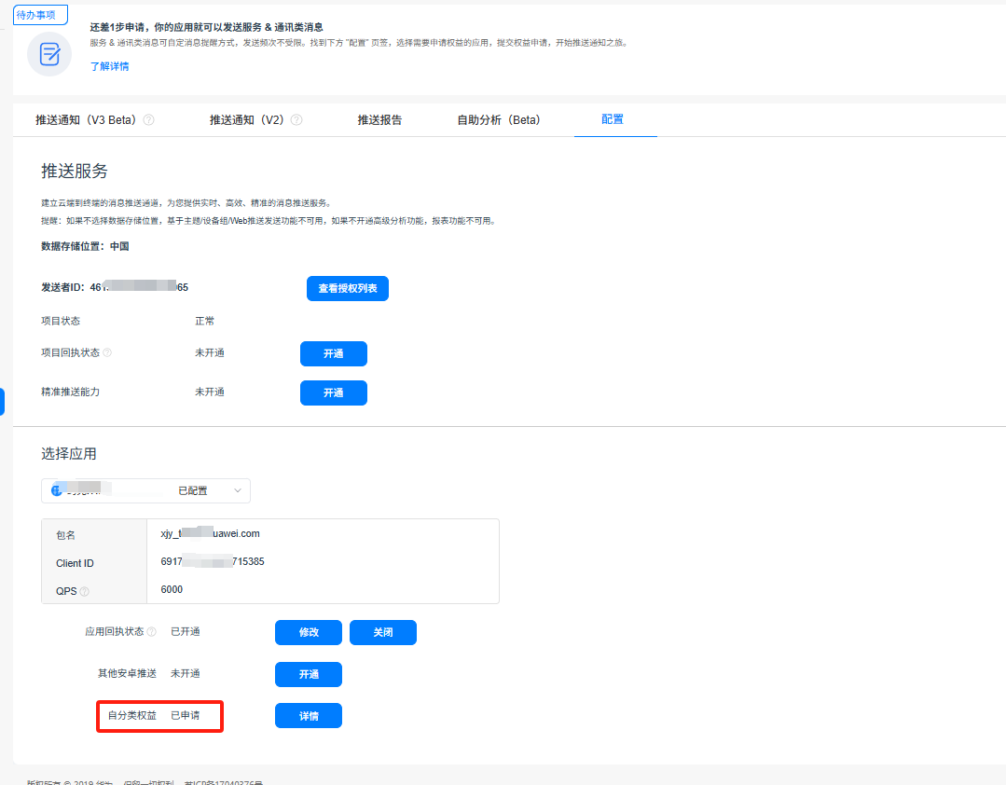Click help icon next to QPS

click(85, 591)
